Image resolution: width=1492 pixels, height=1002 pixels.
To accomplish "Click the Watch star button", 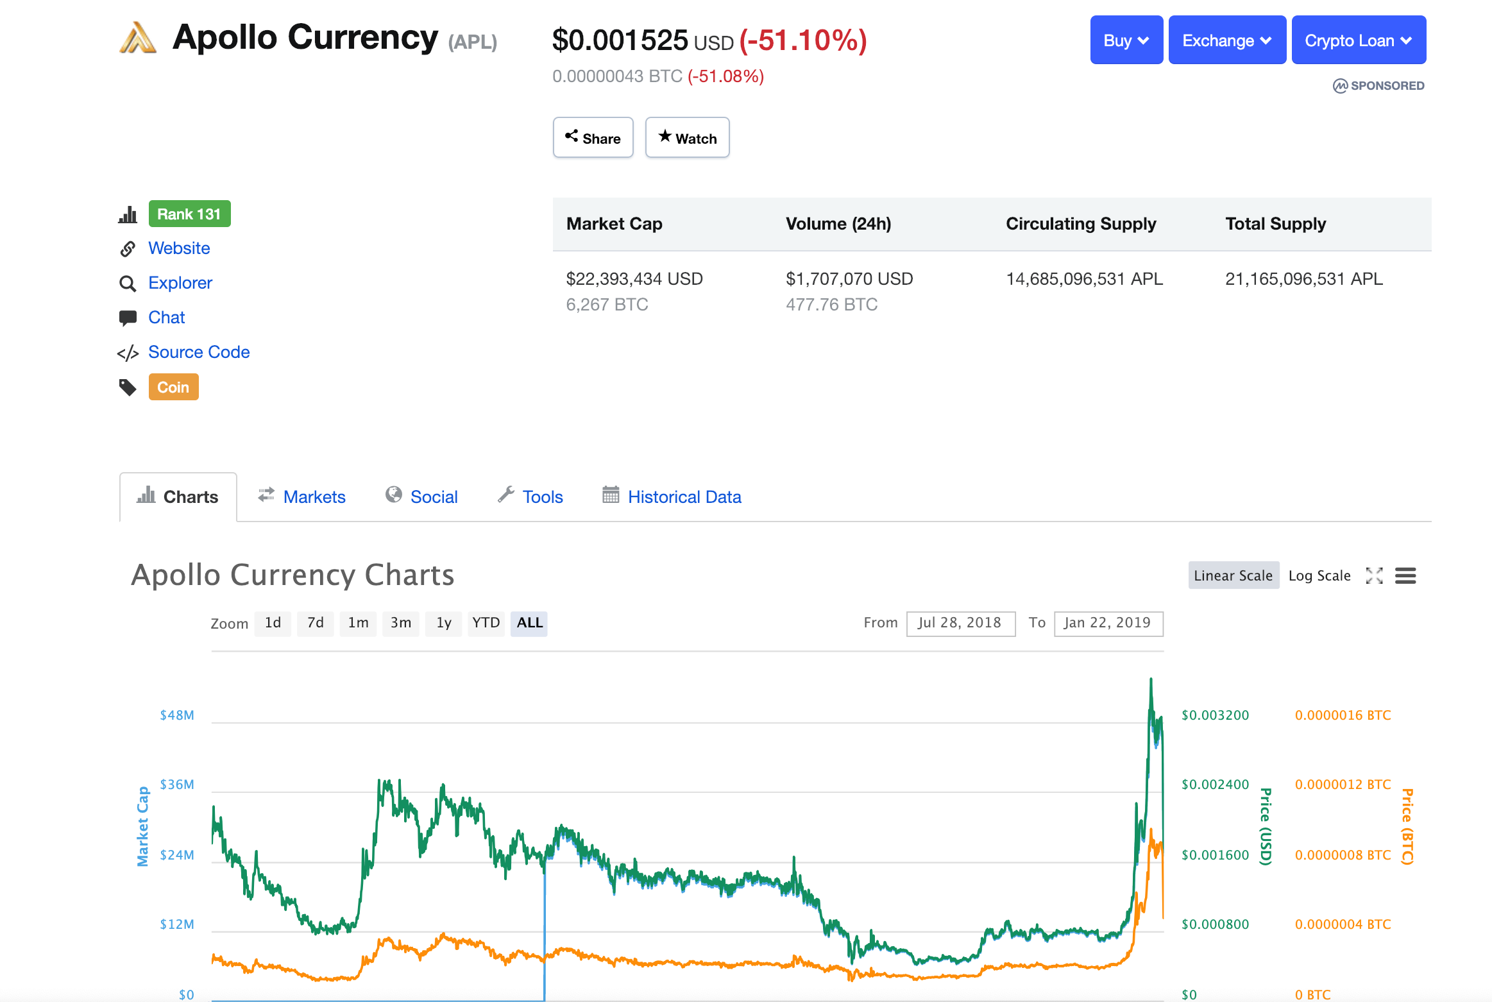I will [687, 137].
